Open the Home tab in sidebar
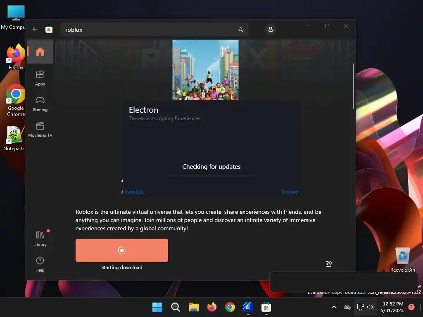 click(40, 52)
